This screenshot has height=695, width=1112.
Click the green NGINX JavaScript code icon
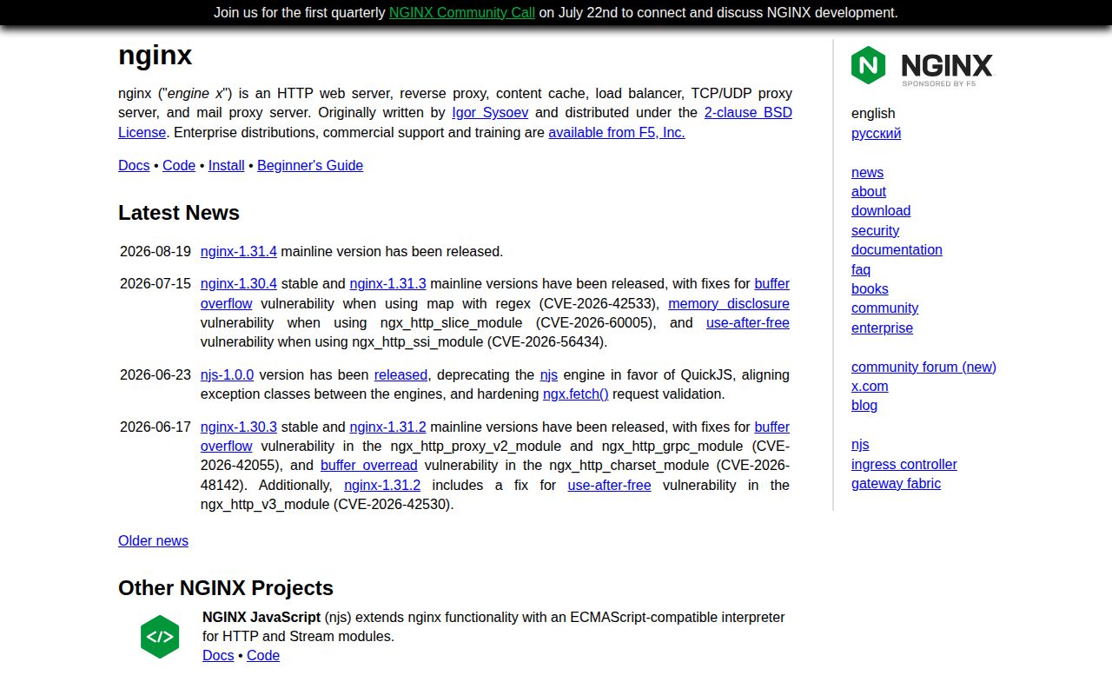(x=160, y=637)
